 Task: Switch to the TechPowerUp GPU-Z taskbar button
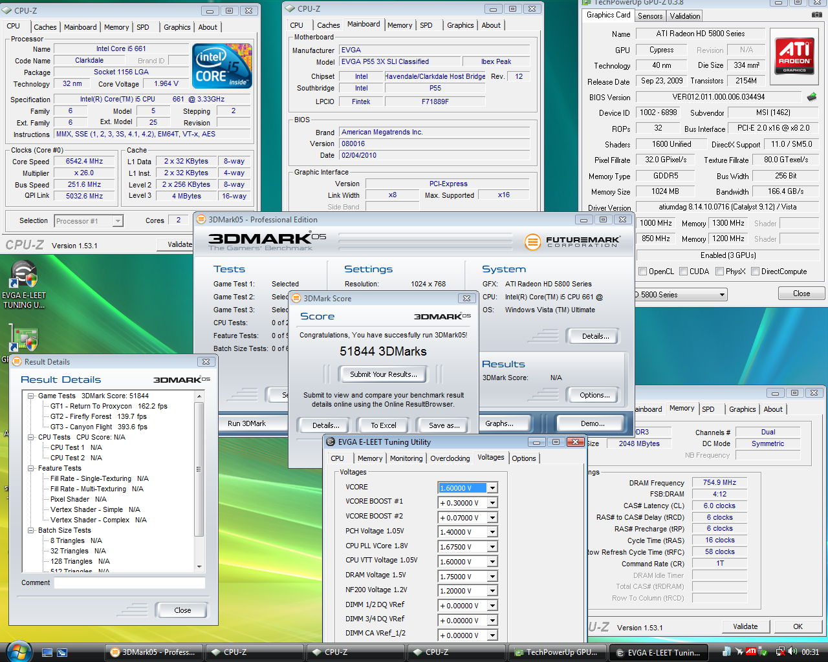(559, 652)
